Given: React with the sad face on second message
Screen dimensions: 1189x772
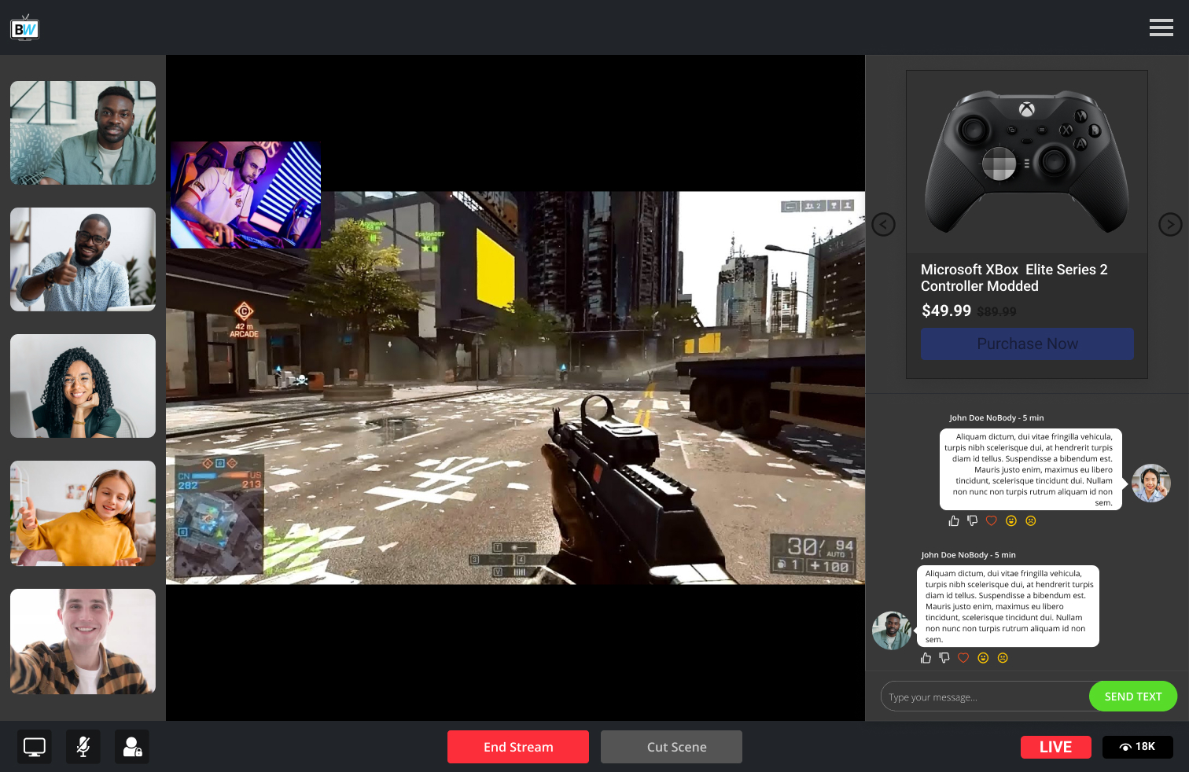Looking at the screenshot, I should (x=1003, y=658).
